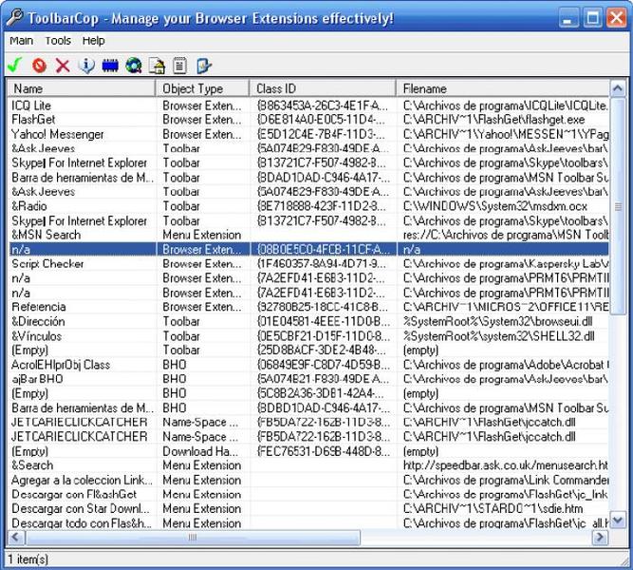Viewport: 633px width, 570px height.
Task: Click the {8E718888-423F-11D2 Class ID cell
Action: point(321,206)
